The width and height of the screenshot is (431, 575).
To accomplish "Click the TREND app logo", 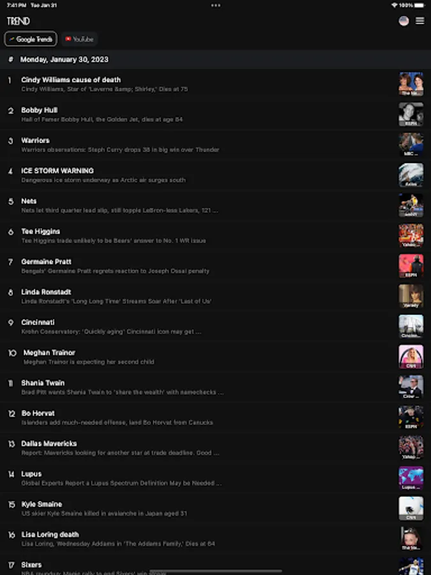I will [x=19, y=21].
